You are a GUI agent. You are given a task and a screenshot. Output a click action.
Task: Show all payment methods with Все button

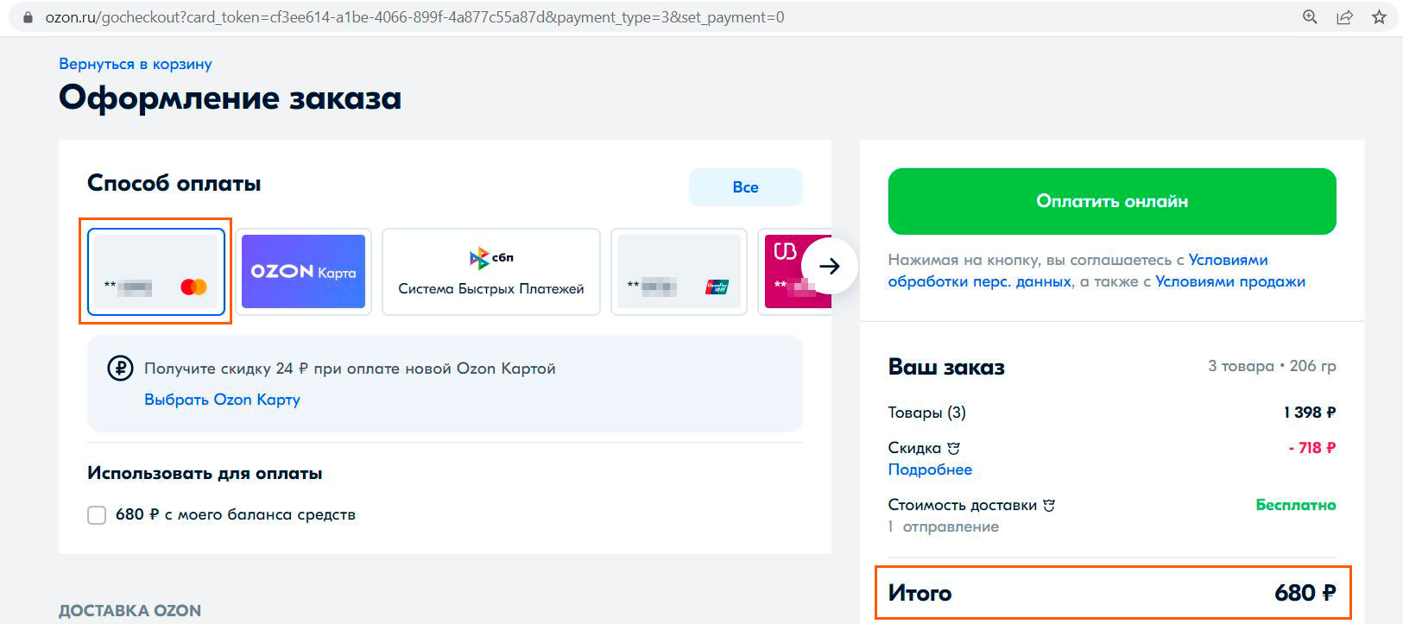pos(745,187)
